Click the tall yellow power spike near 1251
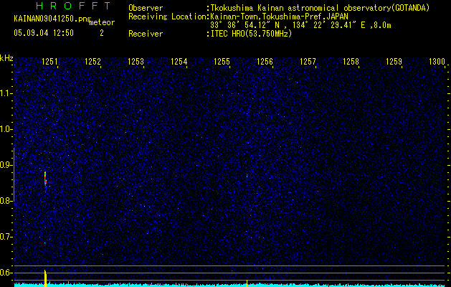451x287 pixels. pyautogui.click(x=45, y=278)
